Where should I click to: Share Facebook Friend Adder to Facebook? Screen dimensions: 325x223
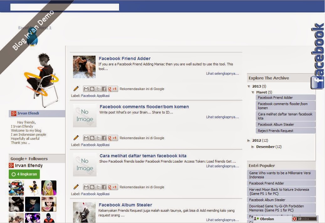pos(104,89)
